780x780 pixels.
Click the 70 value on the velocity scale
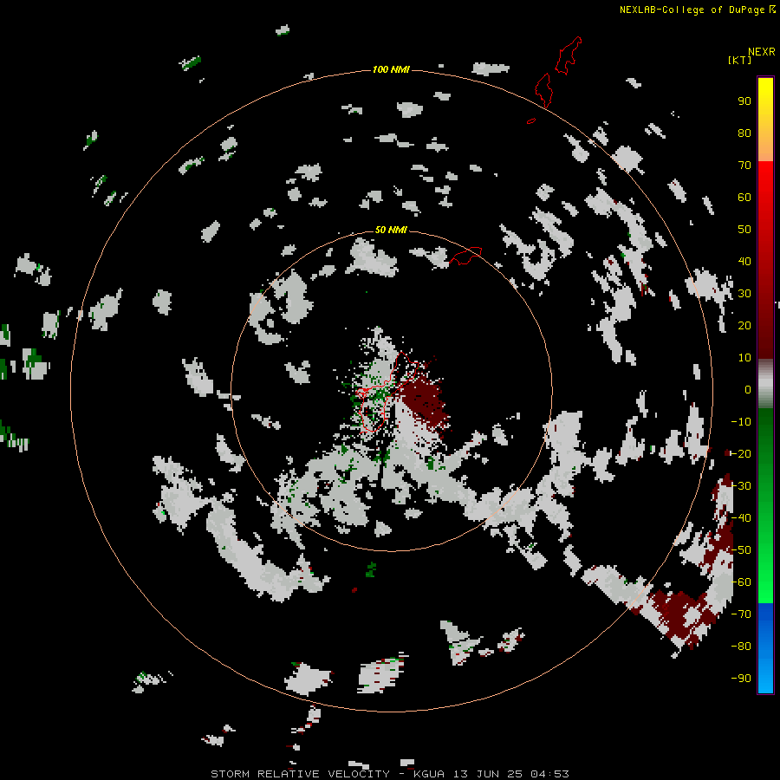(744, 166)
